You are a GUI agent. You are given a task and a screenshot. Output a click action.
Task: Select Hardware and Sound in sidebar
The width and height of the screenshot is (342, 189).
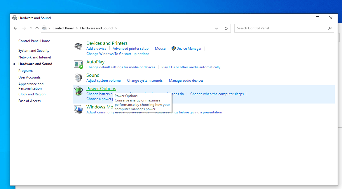pyautogui.click(x=35, y=64)
